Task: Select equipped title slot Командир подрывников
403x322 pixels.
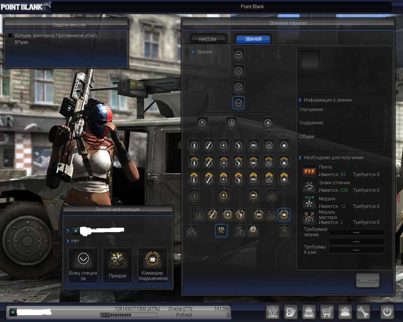Action: coord(153,265)
